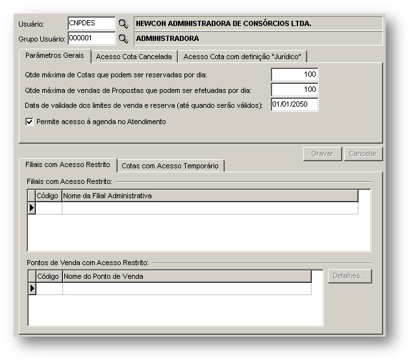The width and height of the screenshot is (413, 364).
Task: Switch to Parâmetros Gerais tab
Action: (55, 56)
